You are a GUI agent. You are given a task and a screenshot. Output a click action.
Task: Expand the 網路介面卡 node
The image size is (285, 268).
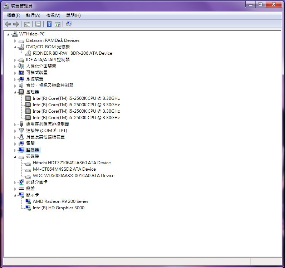[x=15, y=182]
